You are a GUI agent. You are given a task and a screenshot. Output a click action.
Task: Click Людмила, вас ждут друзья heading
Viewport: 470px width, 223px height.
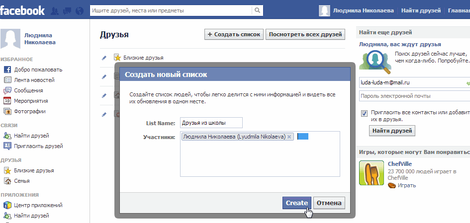[x=400, y=44]
